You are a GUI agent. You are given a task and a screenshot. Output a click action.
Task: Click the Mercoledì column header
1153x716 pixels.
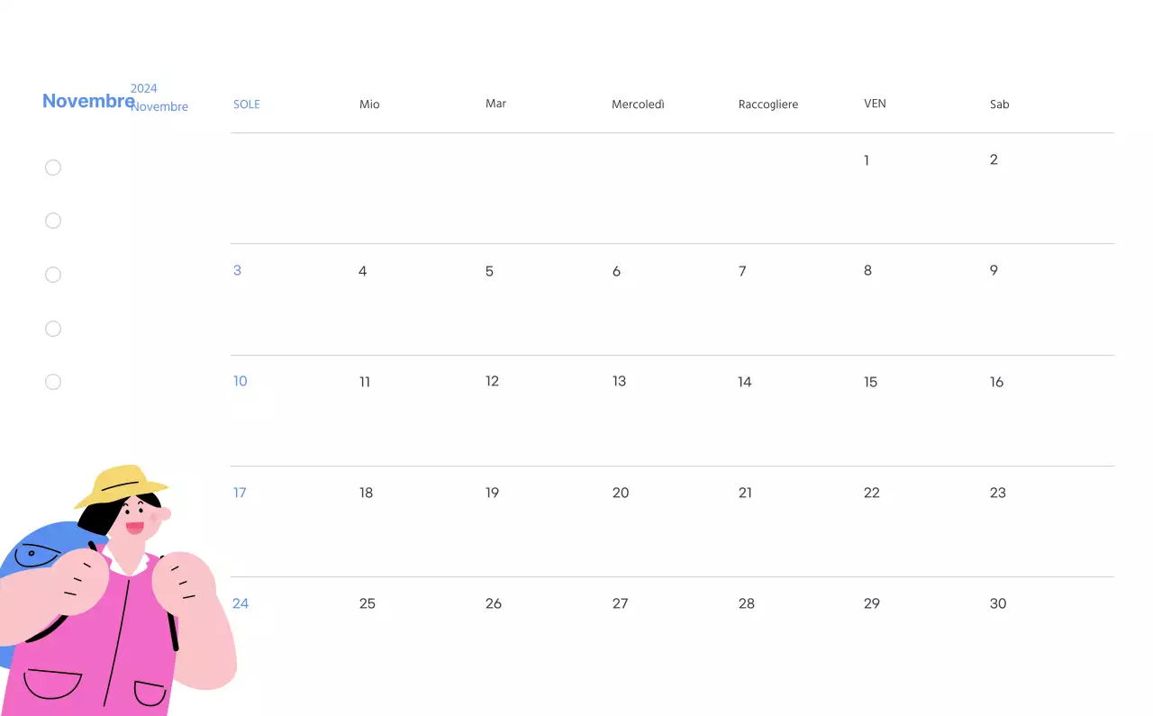pos(638,104)
